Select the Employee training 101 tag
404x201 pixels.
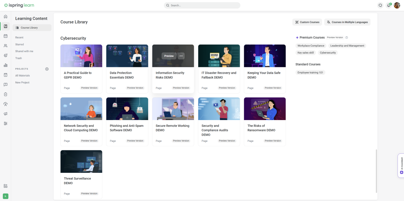pos(310,73)
